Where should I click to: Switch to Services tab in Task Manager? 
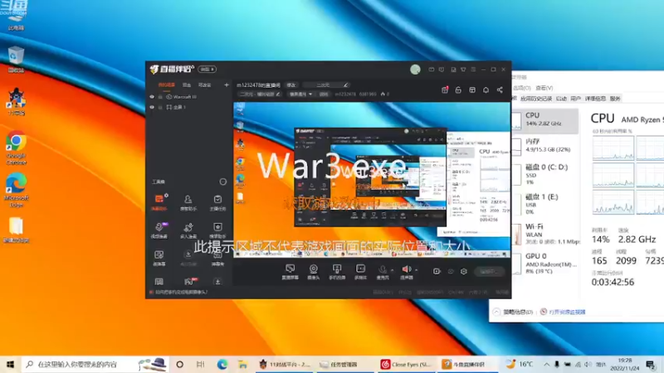tap(615, 99)
